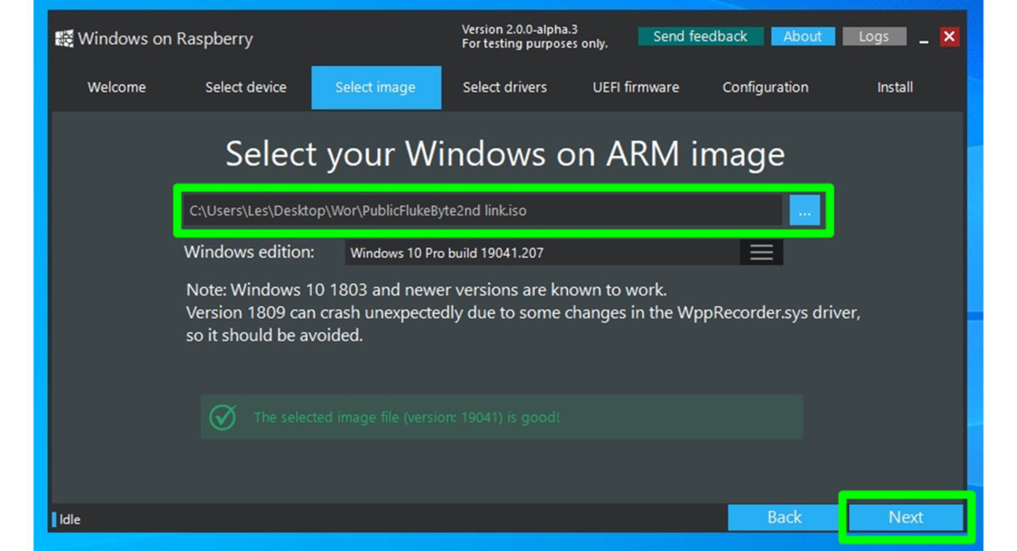
Task: Click the Windows on Raspberry logo icon
Action: [65, 38]
